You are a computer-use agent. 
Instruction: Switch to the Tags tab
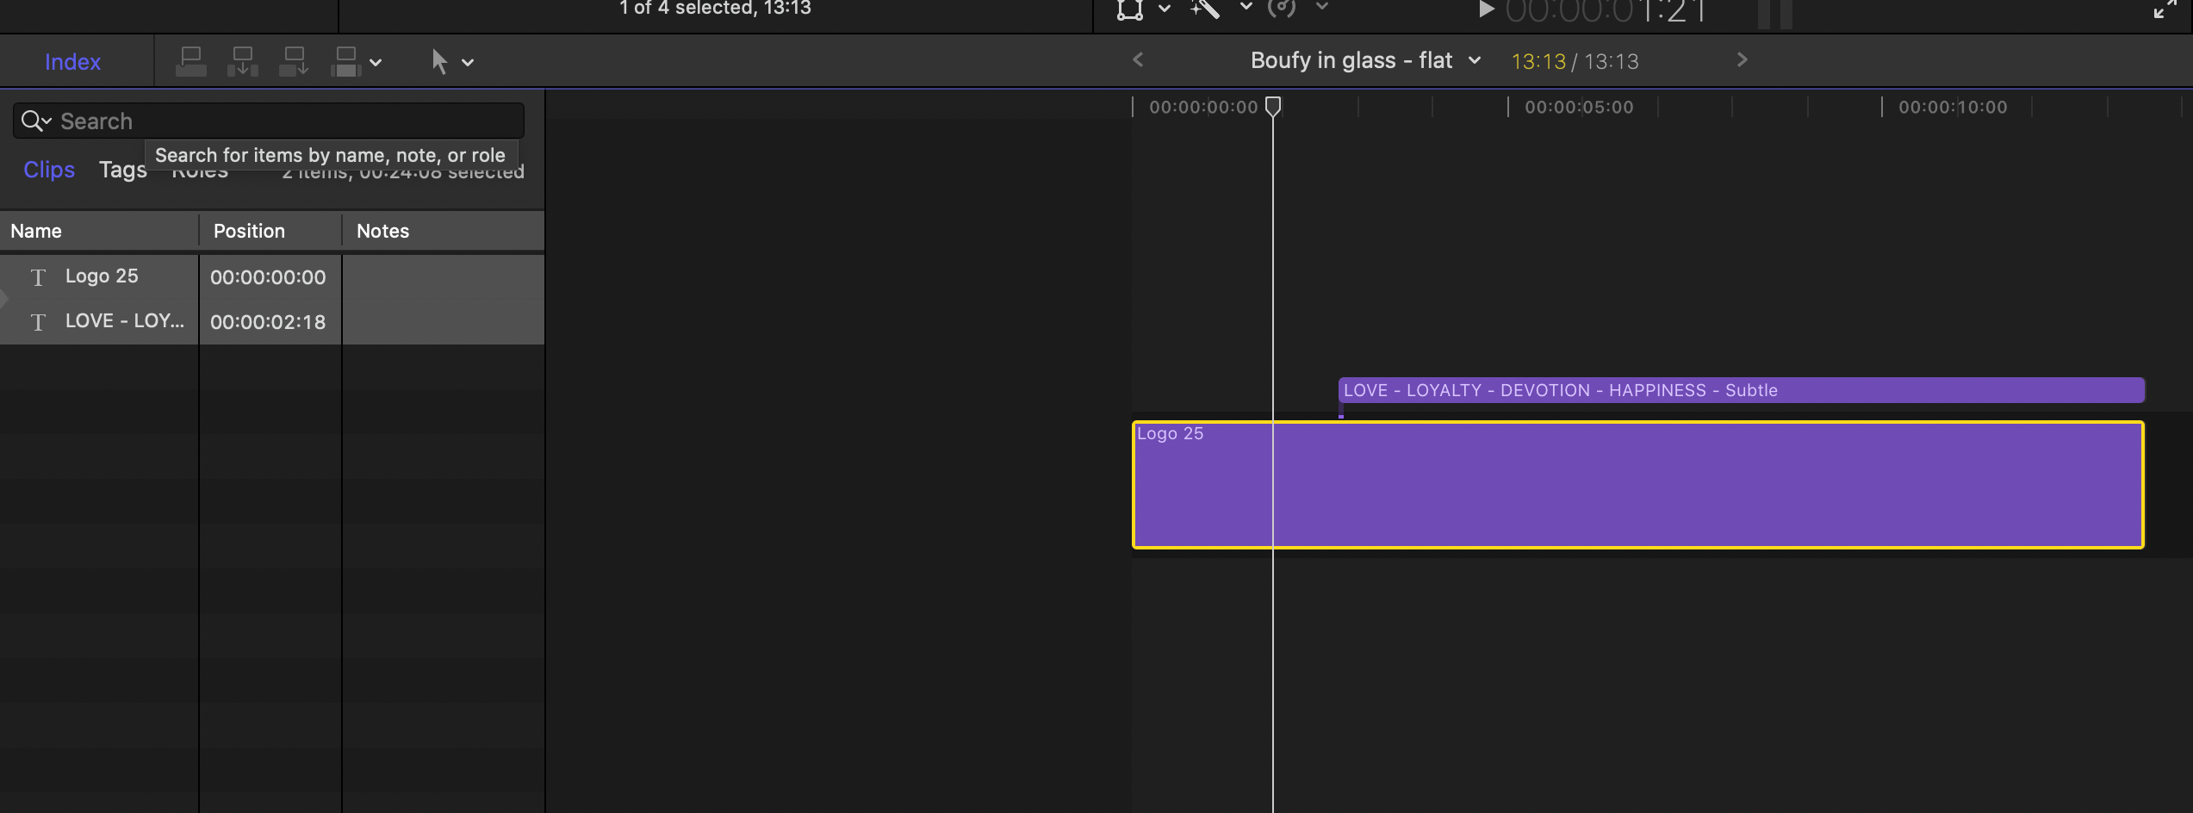coord(122,170)
